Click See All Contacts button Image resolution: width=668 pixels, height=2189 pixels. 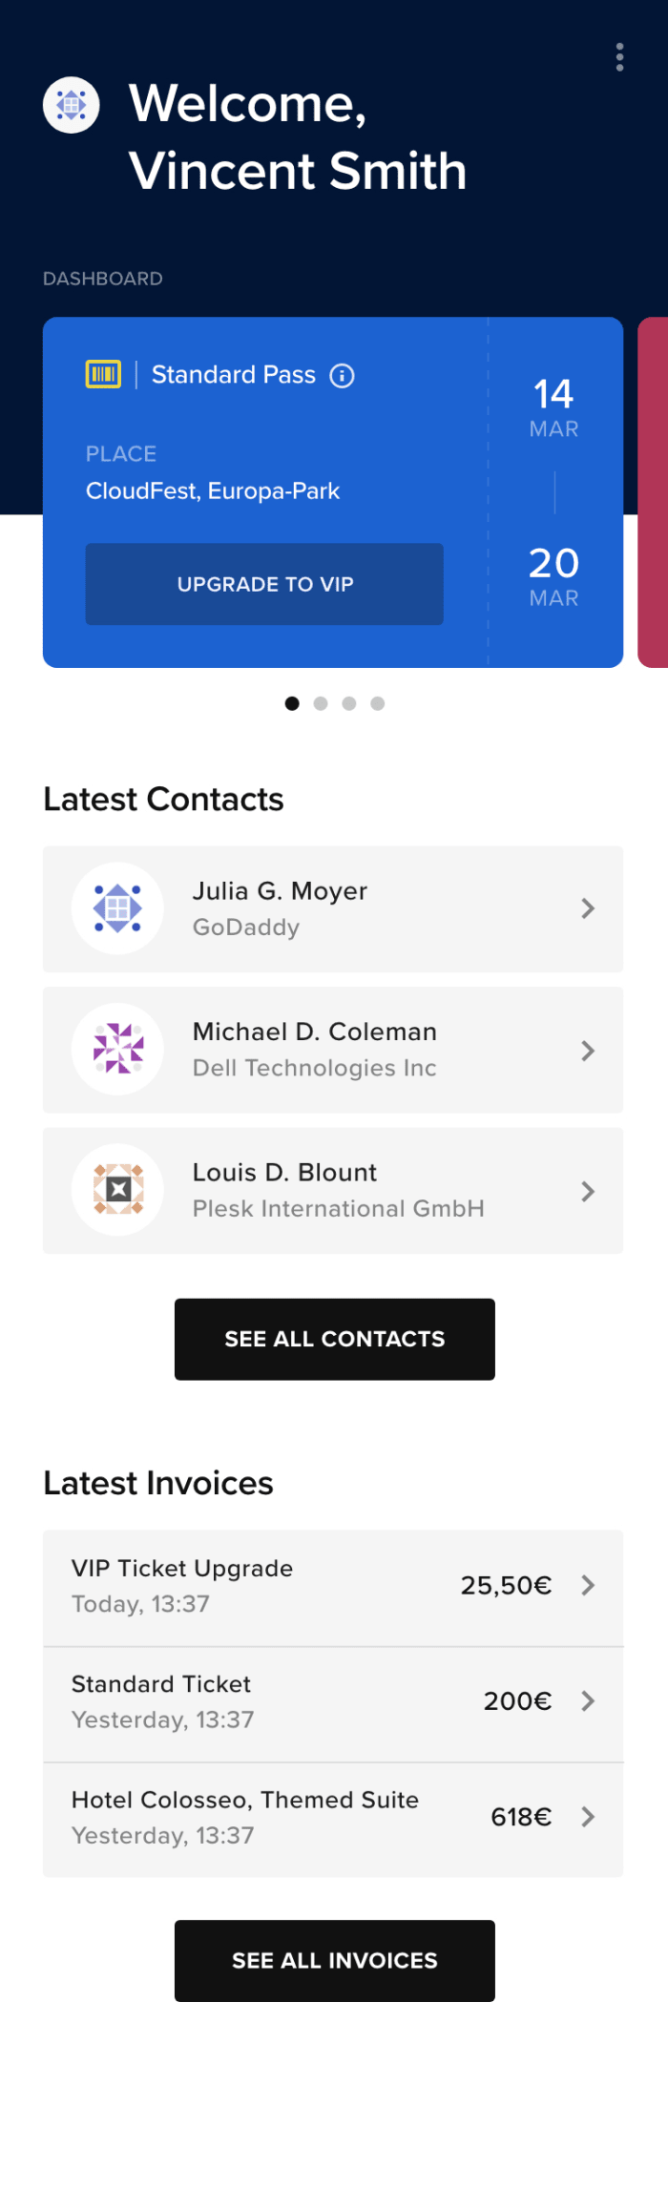[x=335, y=1339]
